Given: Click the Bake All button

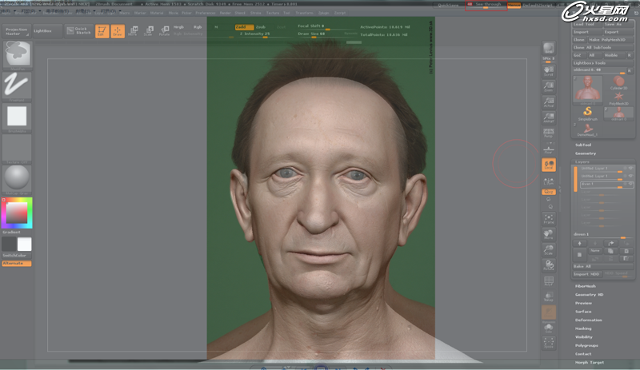Looking at the screenshot, I should (x=603, y=266).
